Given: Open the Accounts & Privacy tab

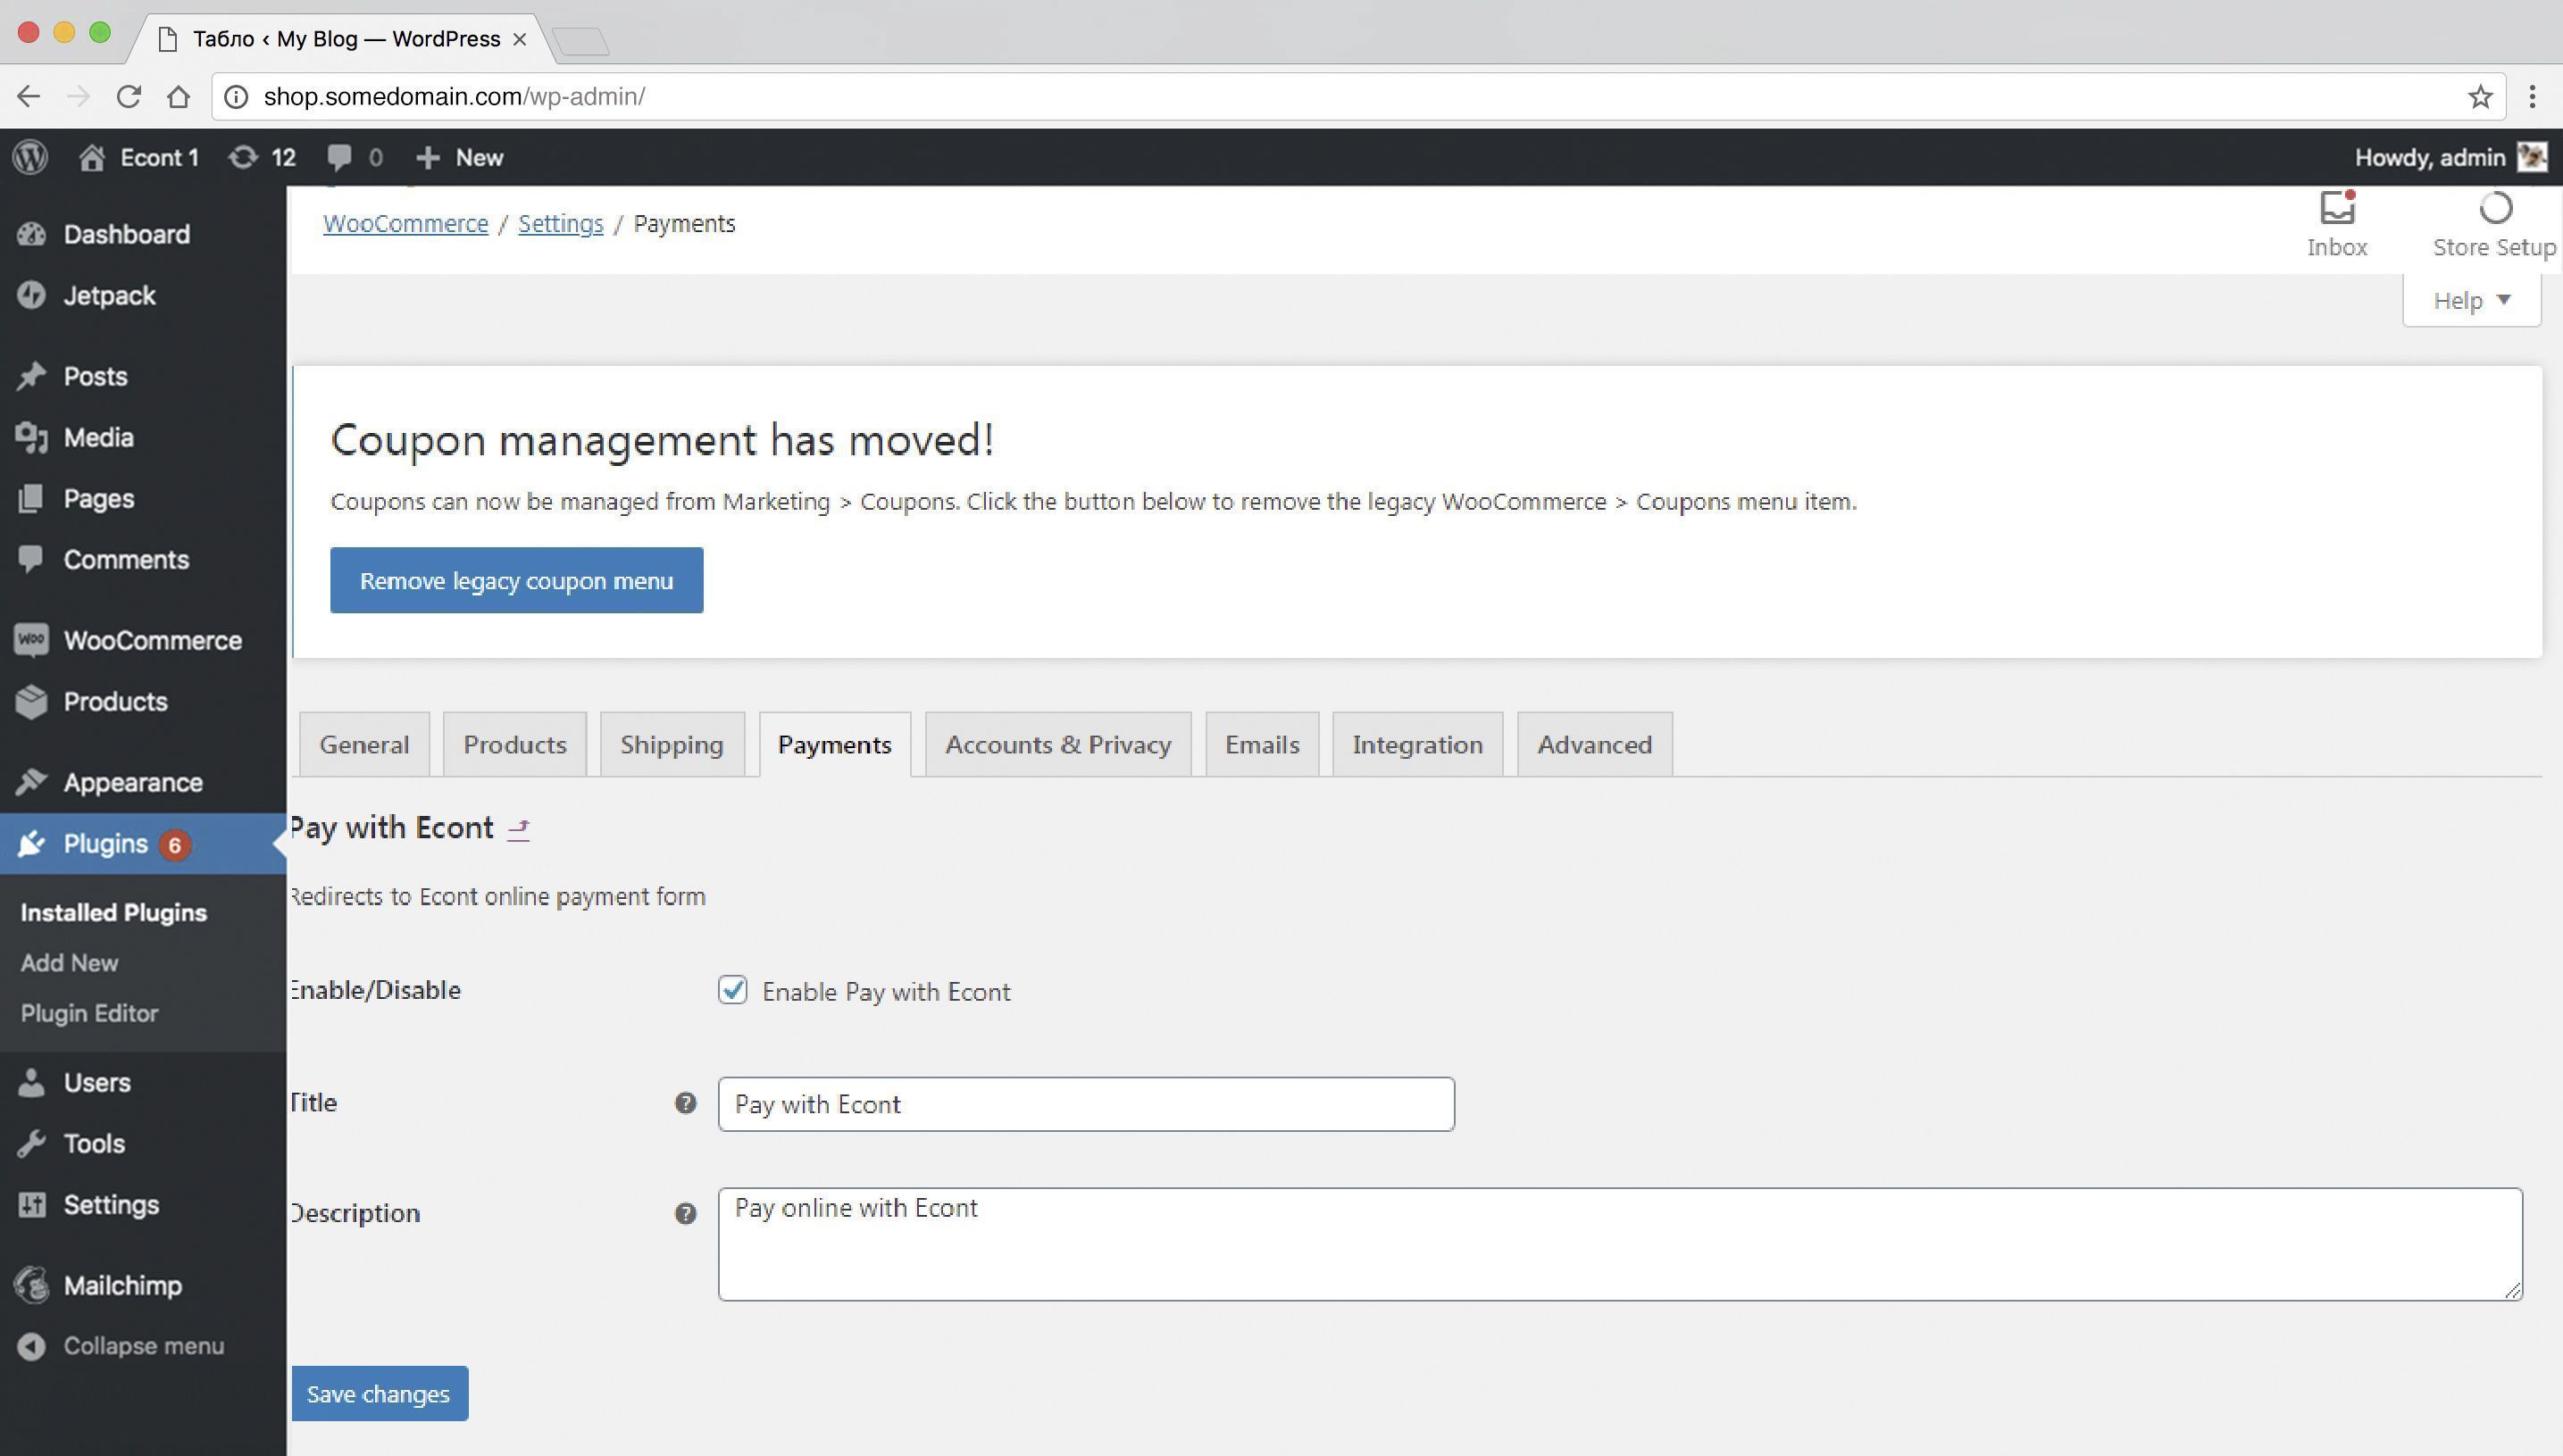Looking at the screenshot, I should click(1057, 744).
